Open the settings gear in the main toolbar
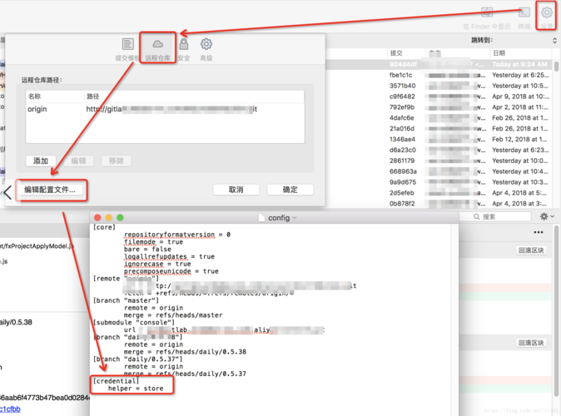This screenshot has width=561, height=416. 547,12
